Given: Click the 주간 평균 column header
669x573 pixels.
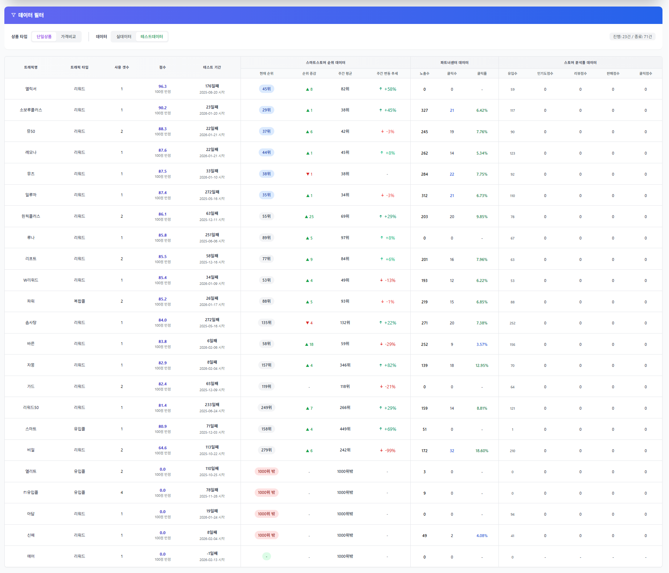Looking at the screenshot, I should 345,74.
